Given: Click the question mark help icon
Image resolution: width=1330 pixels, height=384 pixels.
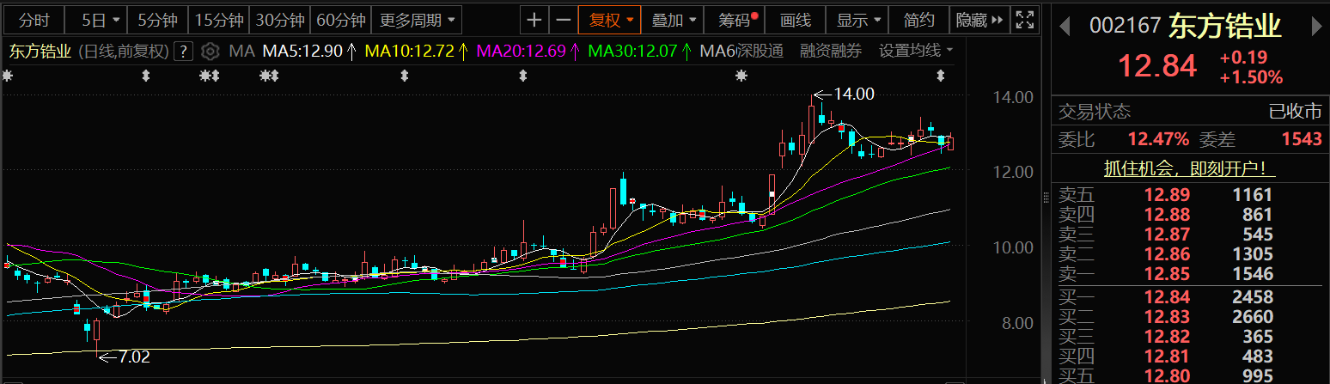Looking at the screenshot, I should (183, 52).
